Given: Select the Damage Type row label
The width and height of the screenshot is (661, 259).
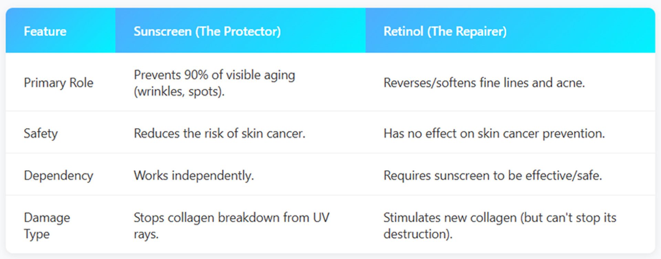Looking at the screenshot, I should [x=47, y=226].
